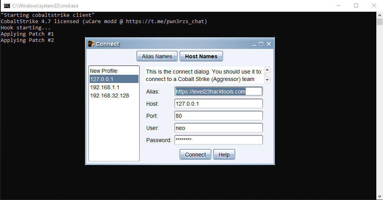Click description text scroll down arrow
The width and height of the screenshot is (383, 200).
pos(267,80)
